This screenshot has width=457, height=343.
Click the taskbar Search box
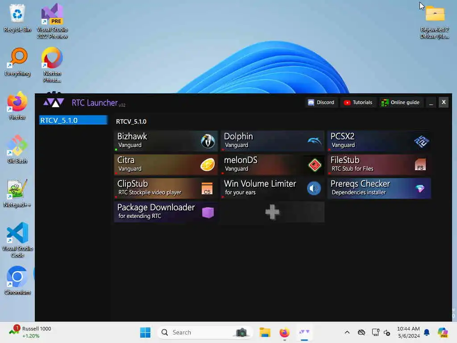[x=204, y=332]
